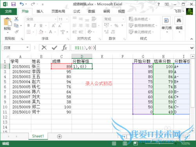Align text to the right
This screenshot has width=196, height=147.
tap(87, 25)
